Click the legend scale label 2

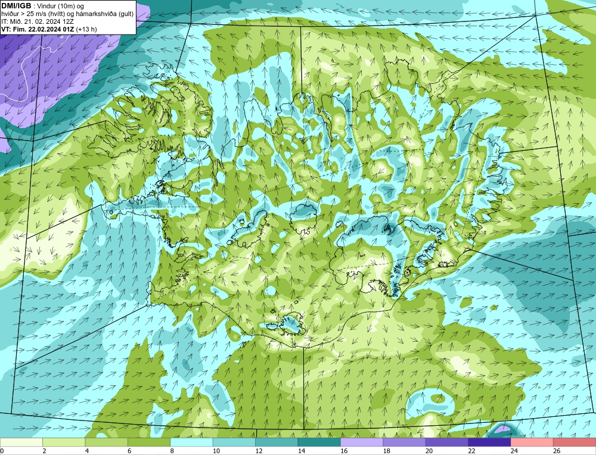tap(45, 451)
